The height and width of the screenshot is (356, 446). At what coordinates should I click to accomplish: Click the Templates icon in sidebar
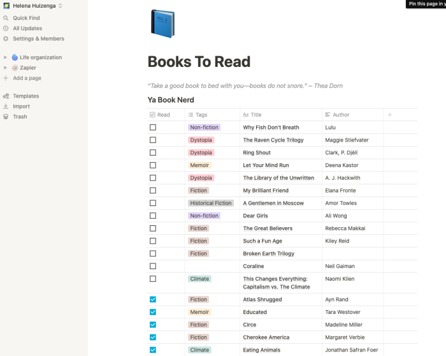coord(6,96)
